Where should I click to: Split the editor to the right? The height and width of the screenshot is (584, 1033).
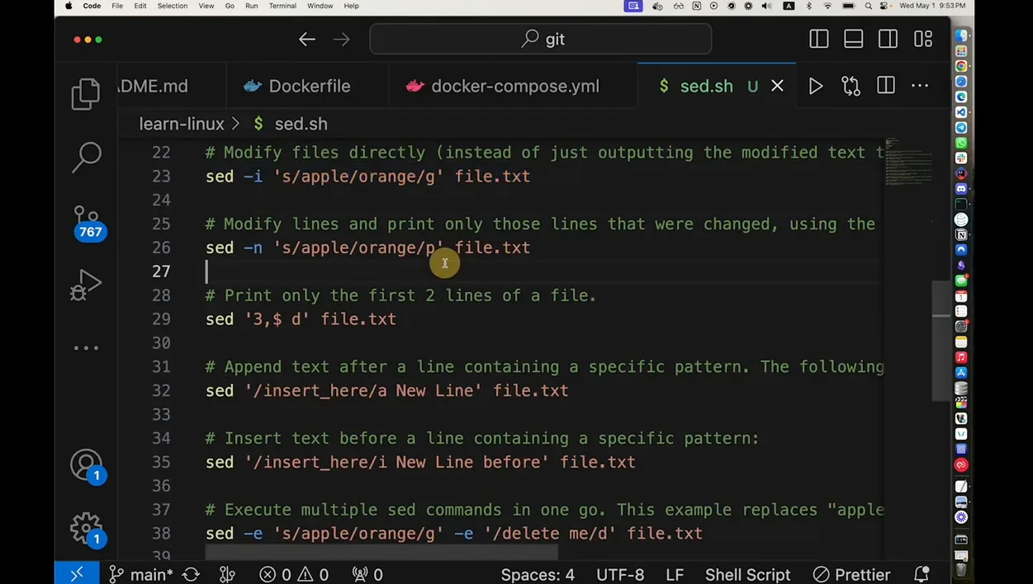[x=886, y=86]
